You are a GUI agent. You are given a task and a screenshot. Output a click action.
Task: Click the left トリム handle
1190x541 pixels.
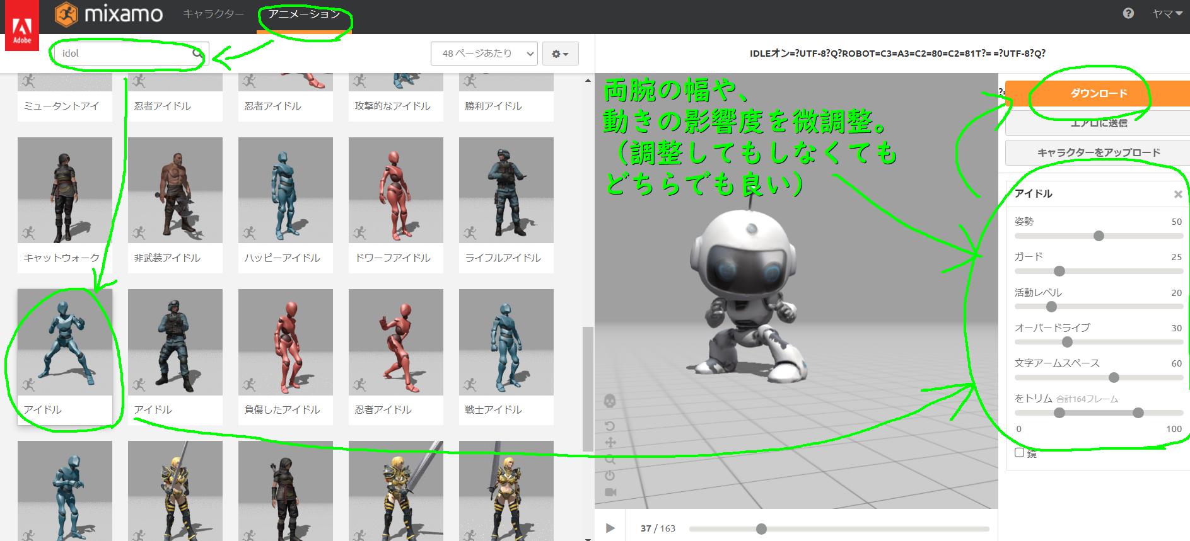(1059, 413)
